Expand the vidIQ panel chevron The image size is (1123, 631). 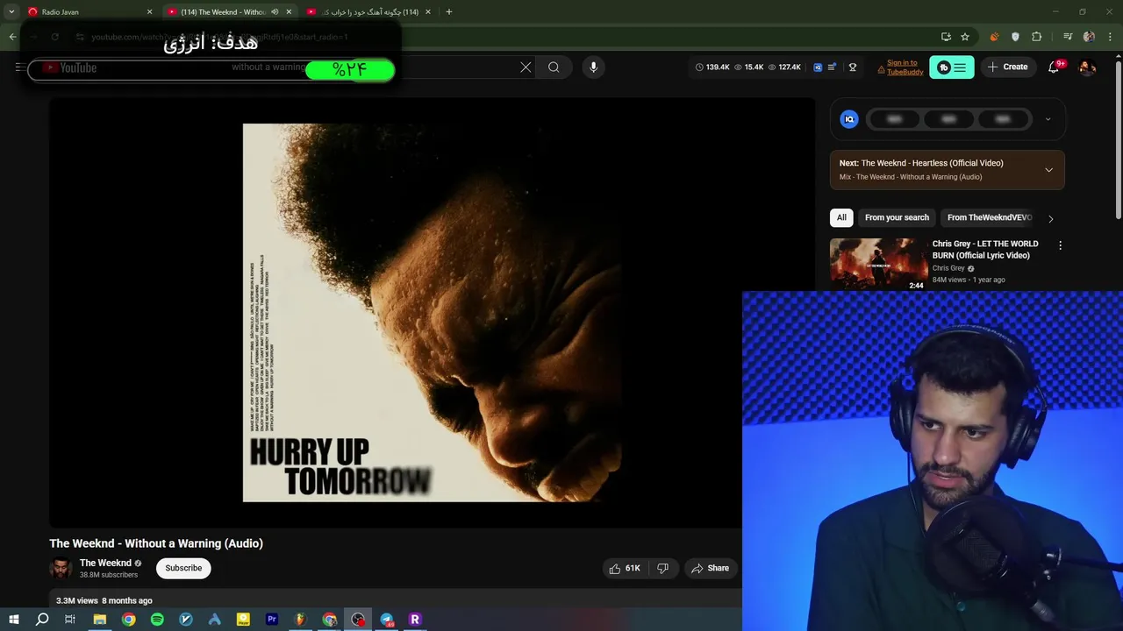(x=1048, y=119)
